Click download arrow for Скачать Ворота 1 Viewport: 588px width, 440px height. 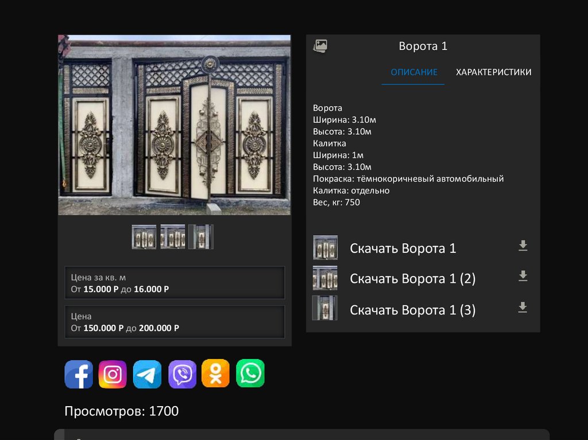[x=523, y=246]
